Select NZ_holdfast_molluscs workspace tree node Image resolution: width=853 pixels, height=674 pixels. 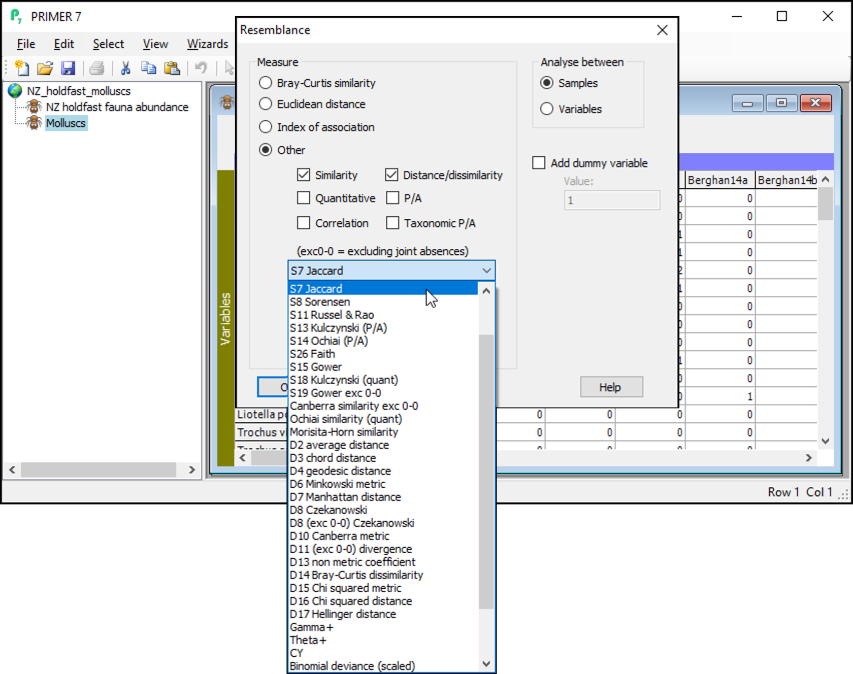coord(79,91)
